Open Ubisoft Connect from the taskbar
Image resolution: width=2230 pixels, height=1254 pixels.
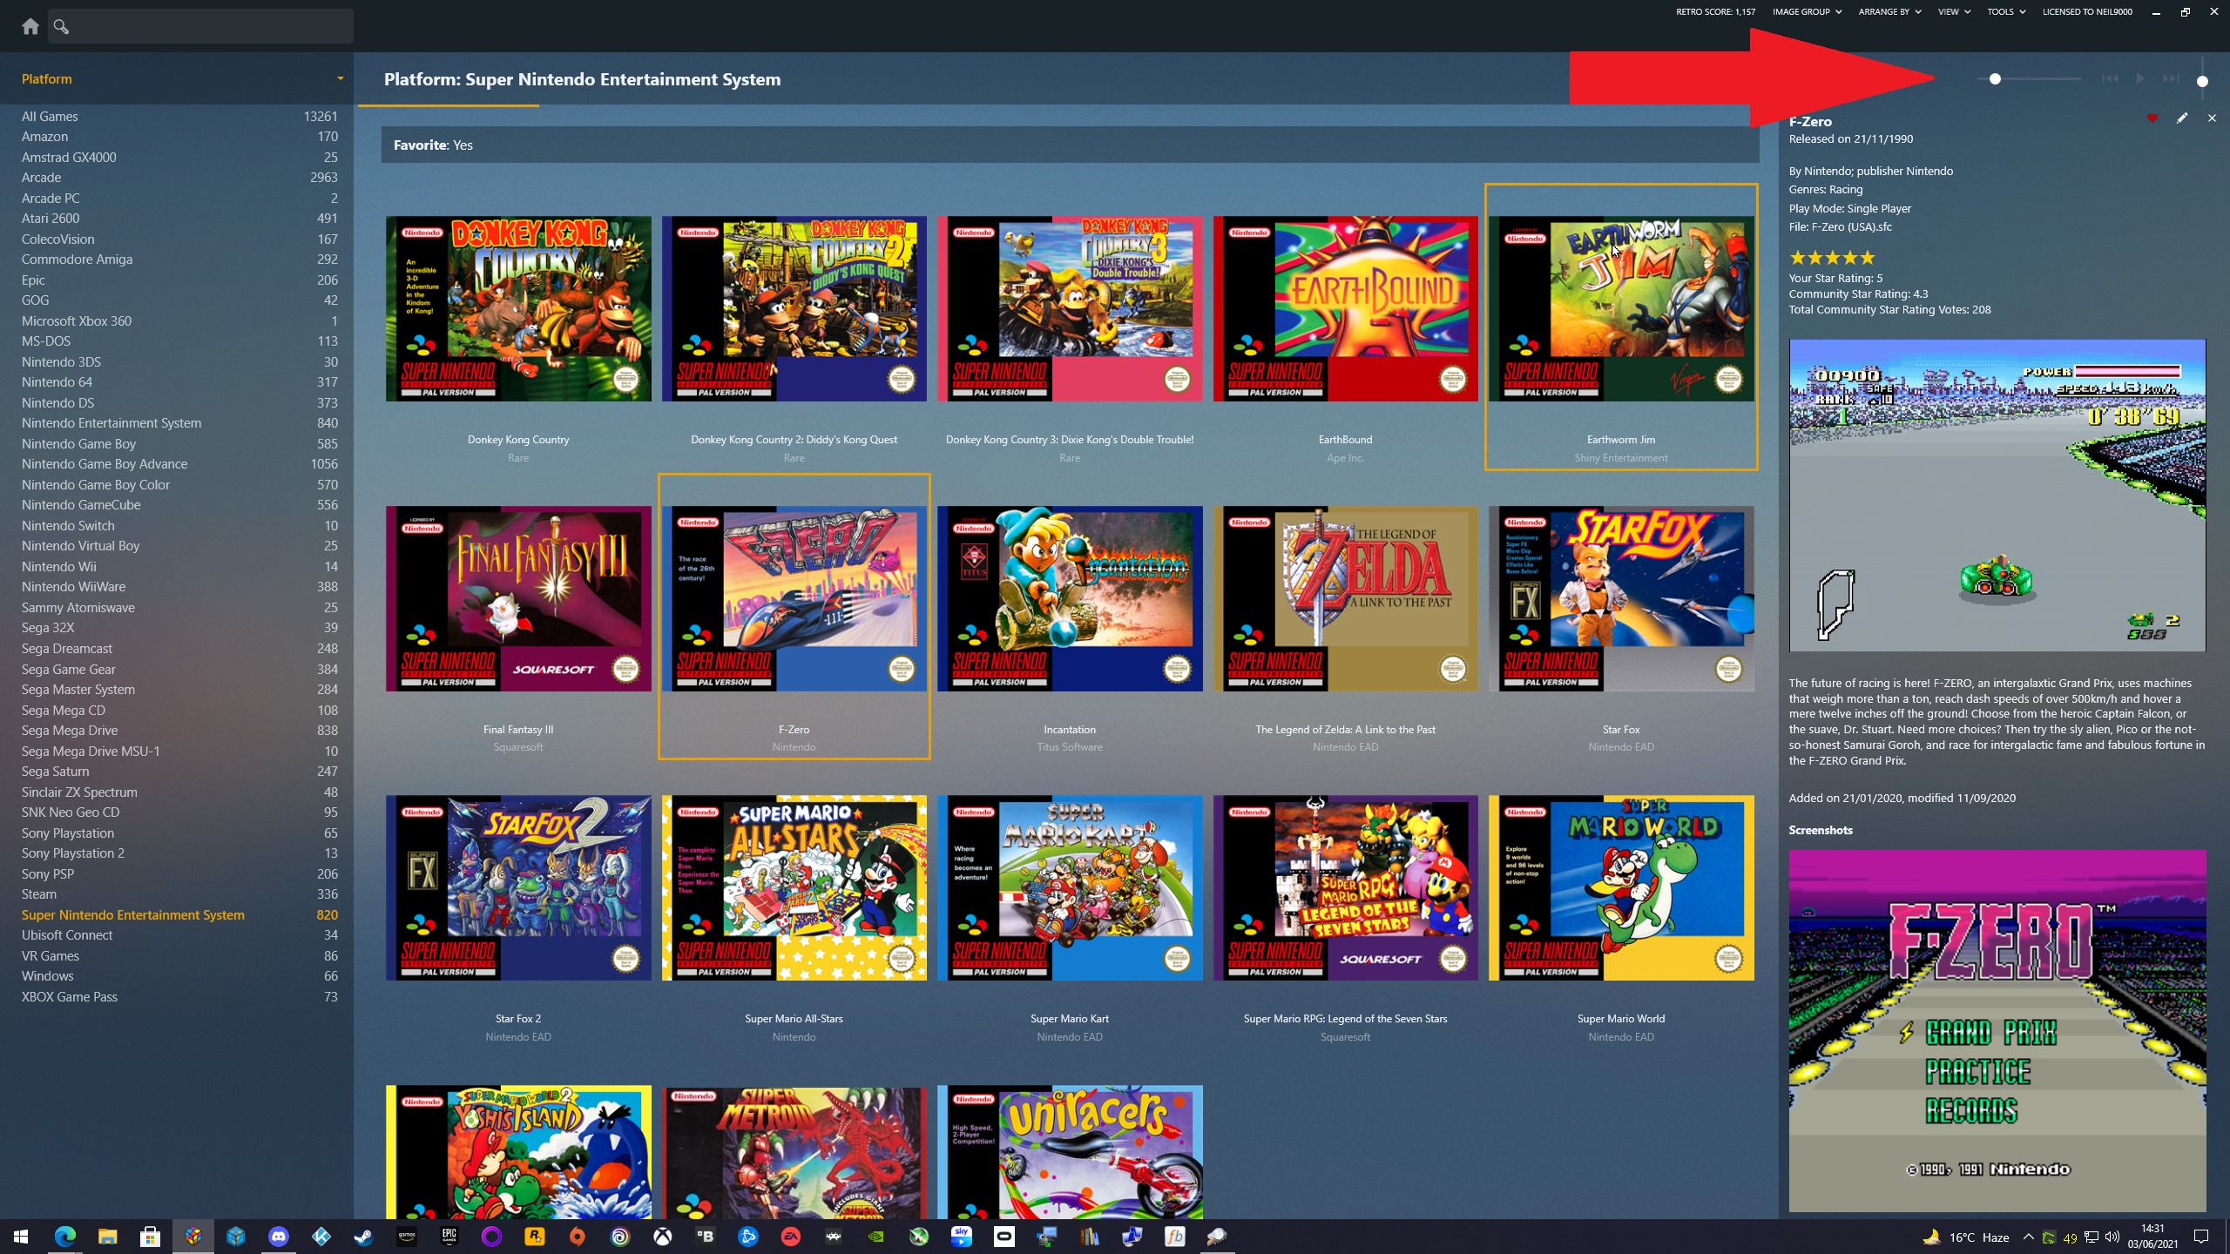(x=620, y=1237)
